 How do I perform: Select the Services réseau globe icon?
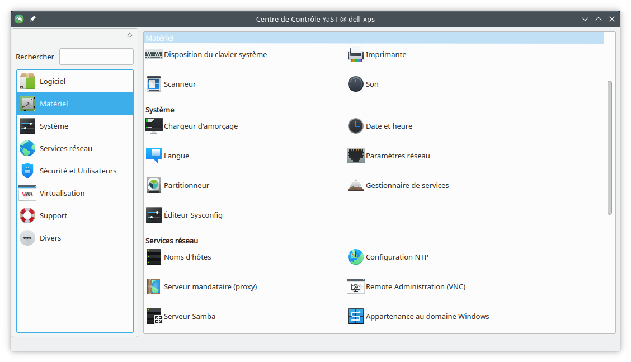click(27, 148)
